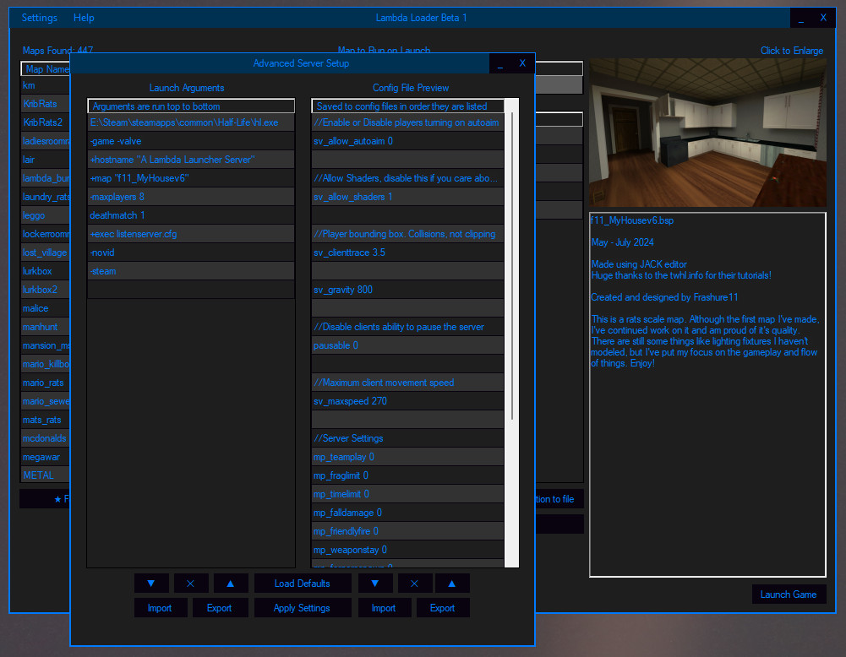846x657 pixels.
Task: Import a config file
Action: point(385,607)
